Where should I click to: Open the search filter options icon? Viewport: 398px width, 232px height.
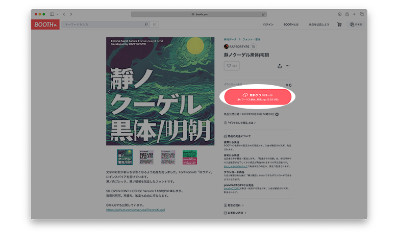(x=154, y=24)
